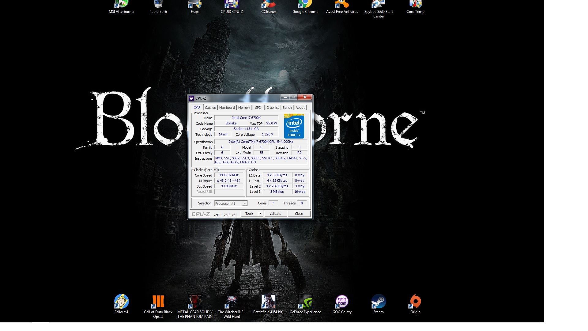Screen dimensions: 588x331
Task: Click the Tools button
Action: [249, 214]
